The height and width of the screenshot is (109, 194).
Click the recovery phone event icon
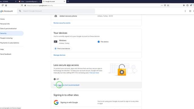pos(56,16)
